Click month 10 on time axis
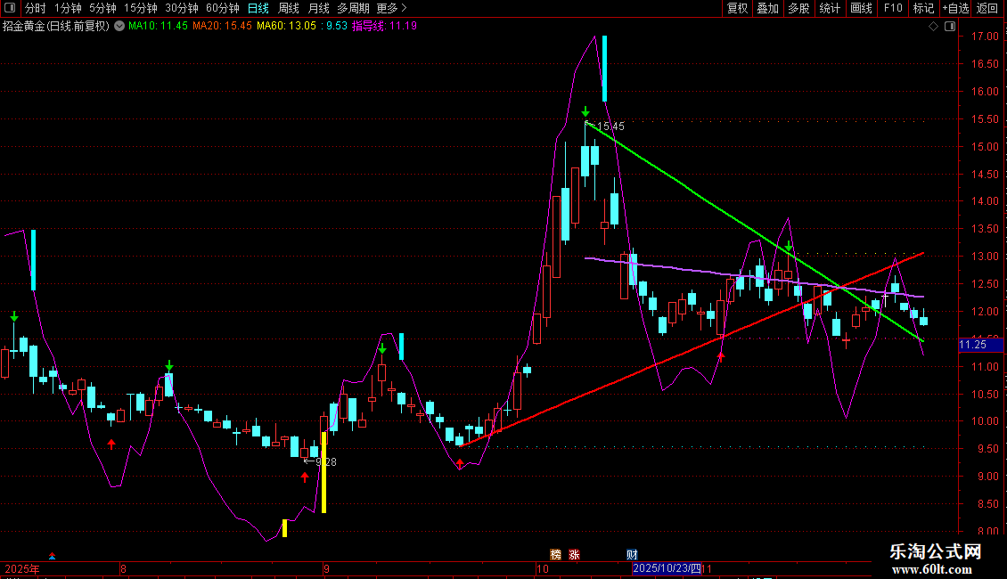 (x=543, y=569)
